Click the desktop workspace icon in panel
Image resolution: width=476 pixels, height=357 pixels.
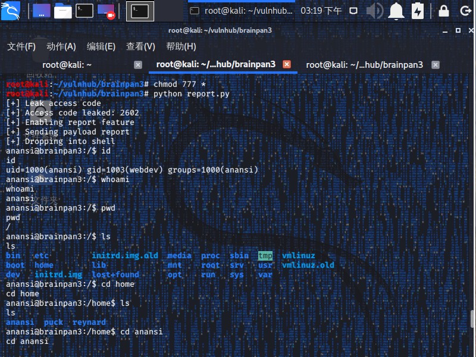pos(41,11)
